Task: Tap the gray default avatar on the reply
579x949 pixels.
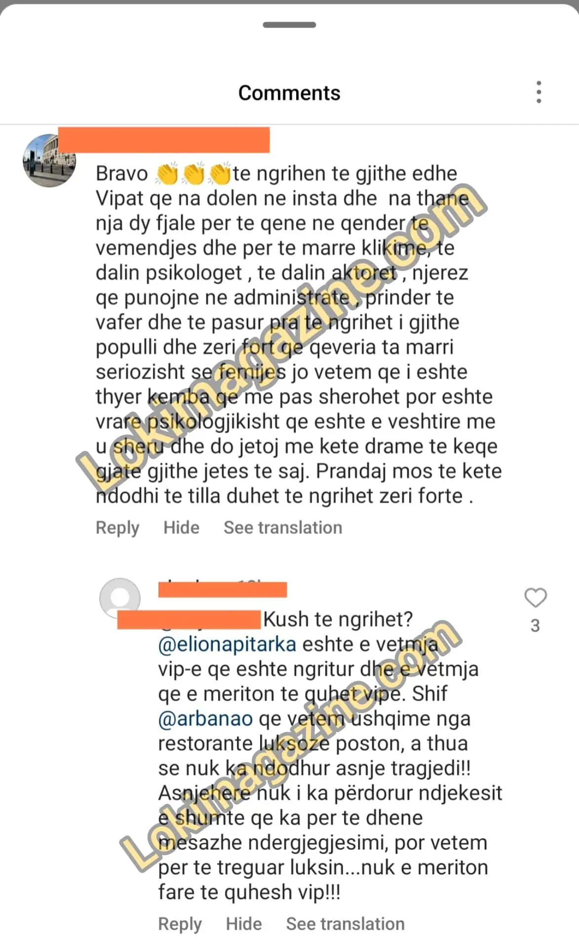Action: tap(120, 598)
